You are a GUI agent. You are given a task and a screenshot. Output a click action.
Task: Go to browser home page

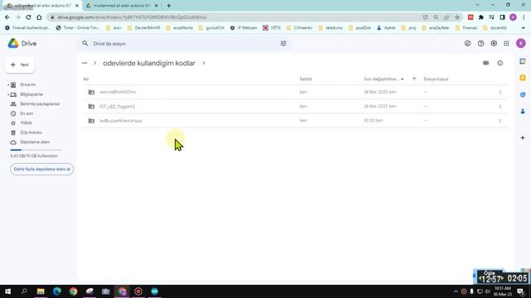39,17
